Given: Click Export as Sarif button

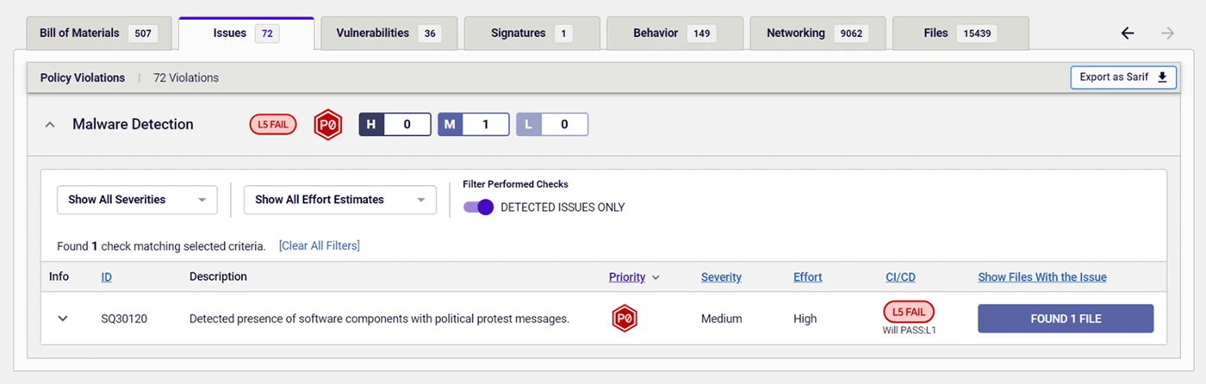Looking at the screenshot, I should 1123,77.
